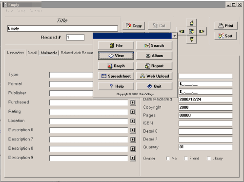Switch to the Multimedia tab
This screenshot has width=244, height=182.
[x=49, y=53]
